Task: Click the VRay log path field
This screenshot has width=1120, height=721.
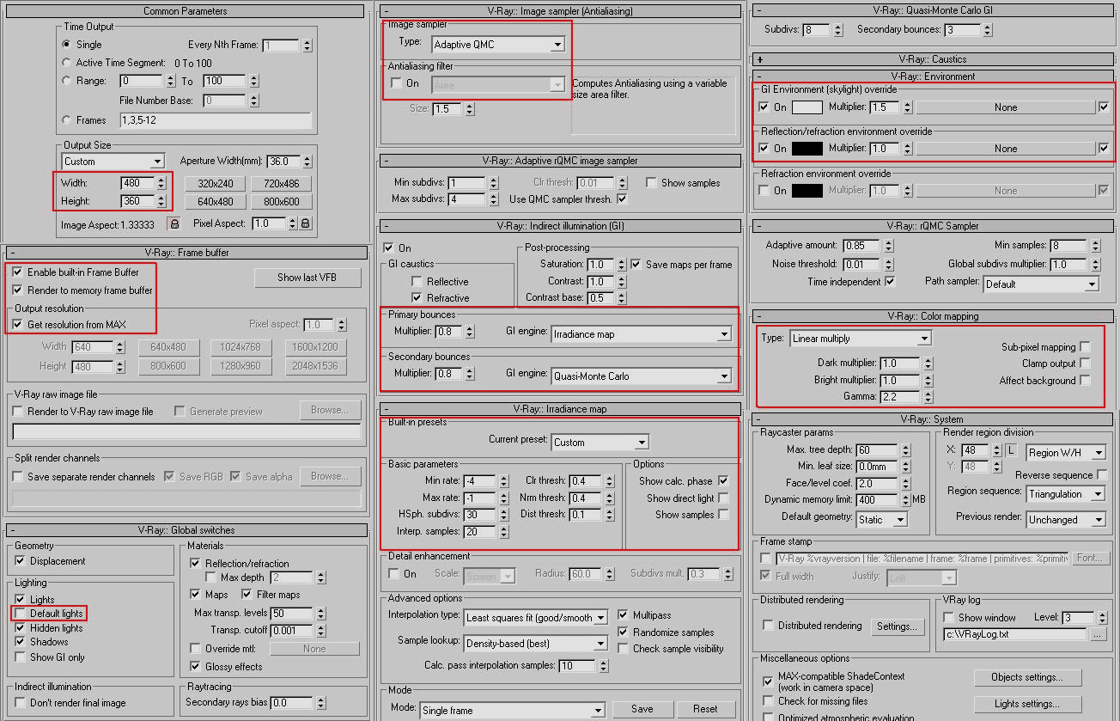Action: pyautogui.click(x=1013, y=634)
